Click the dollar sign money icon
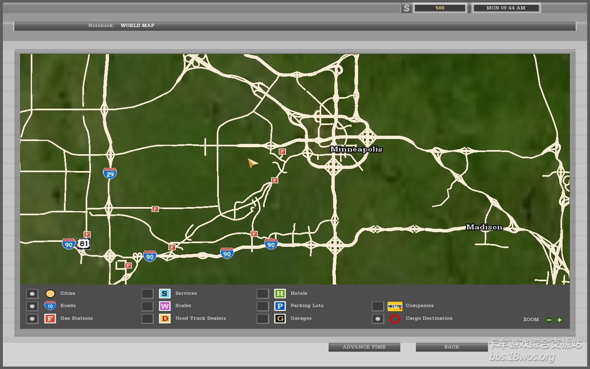The width and height of the screenshot is (590, 369). click(406, 8)
